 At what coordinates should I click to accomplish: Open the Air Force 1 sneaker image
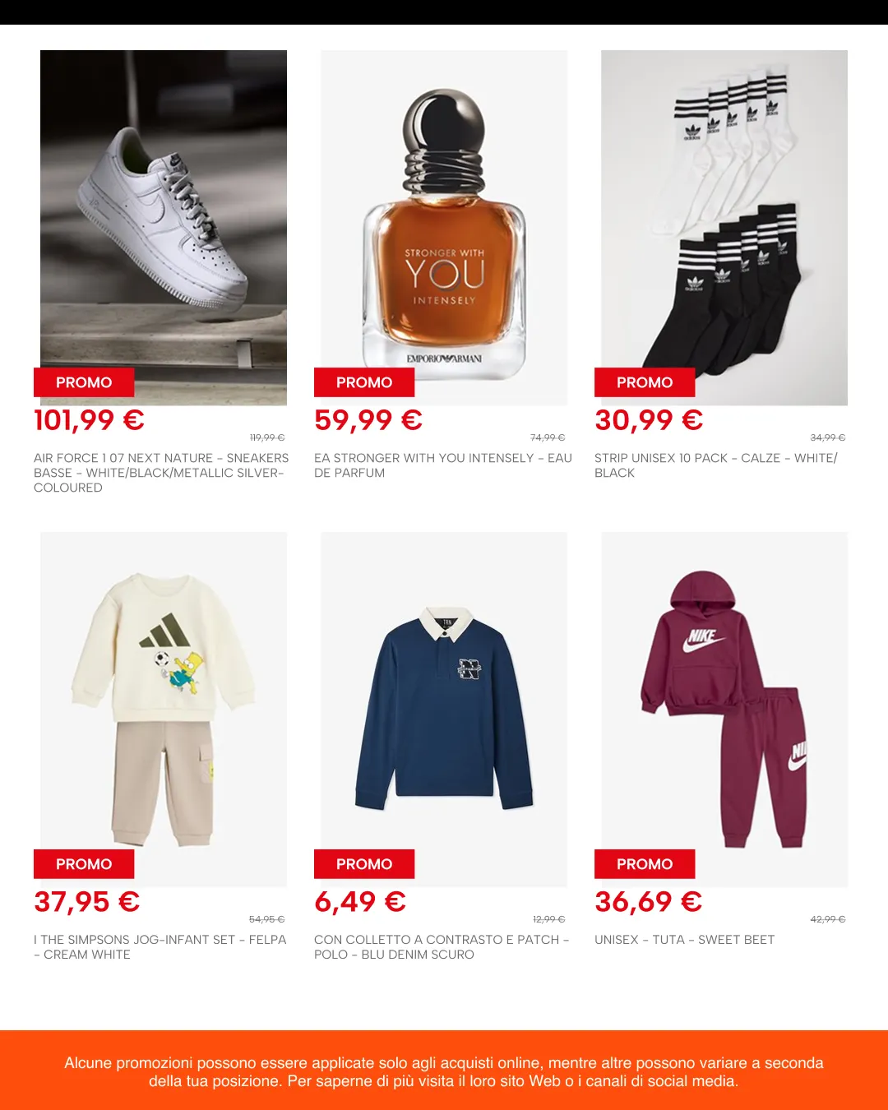point(164,228)
